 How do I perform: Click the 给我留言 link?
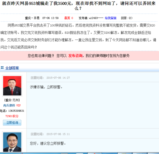pos(111,18)
